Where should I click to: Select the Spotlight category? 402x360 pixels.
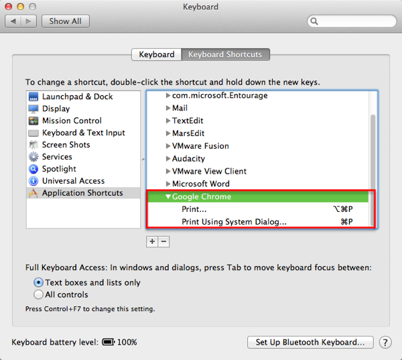click(83, 169)
